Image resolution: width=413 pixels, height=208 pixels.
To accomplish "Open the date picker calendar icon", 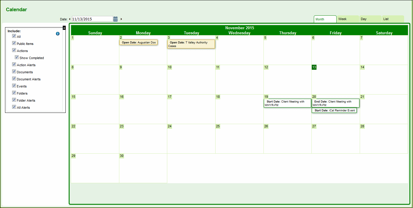I will coord(115,18).
